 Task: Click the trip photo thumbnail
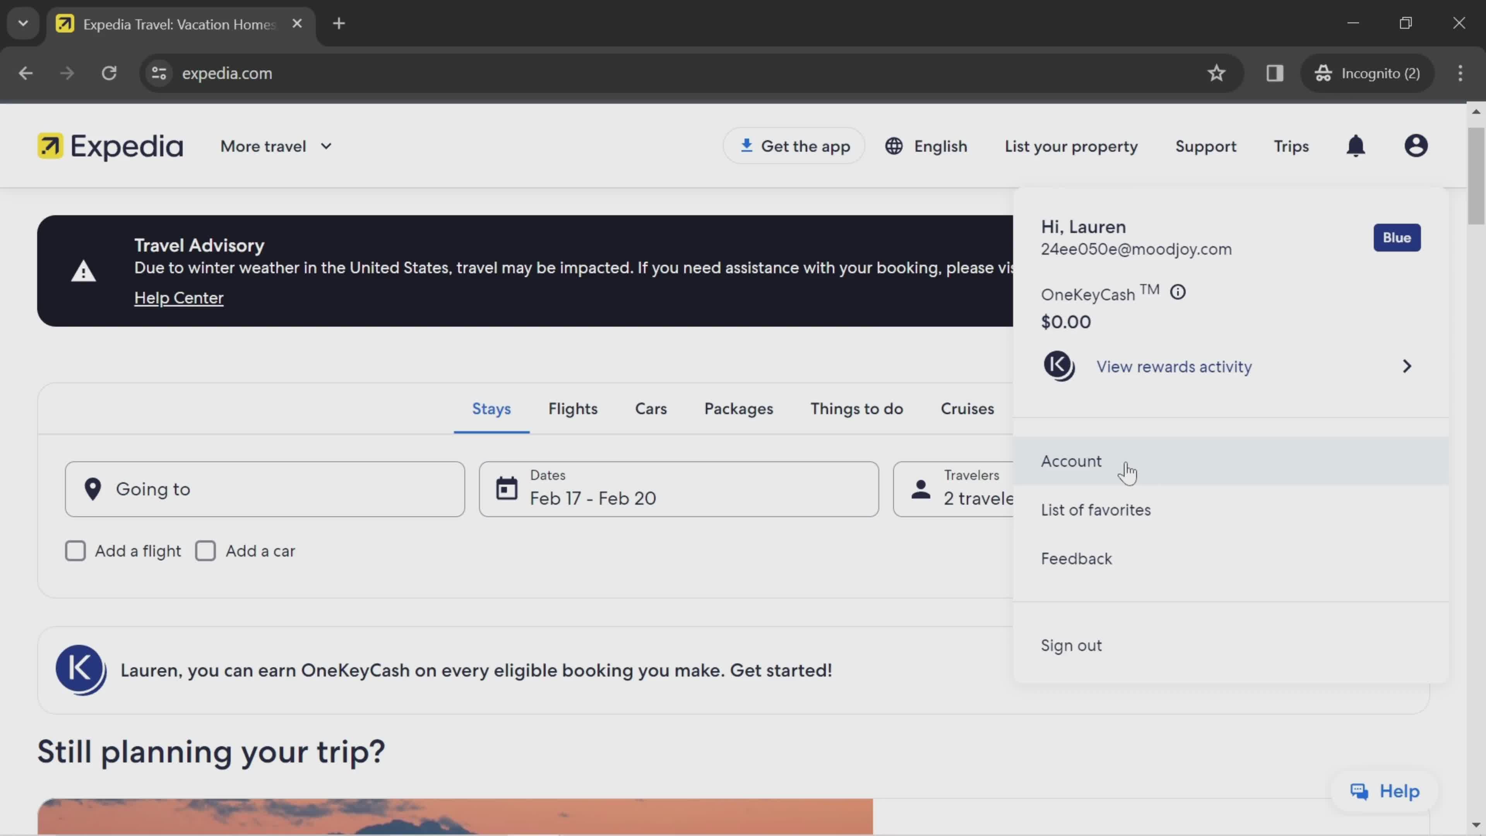click(x=455, y=816)
